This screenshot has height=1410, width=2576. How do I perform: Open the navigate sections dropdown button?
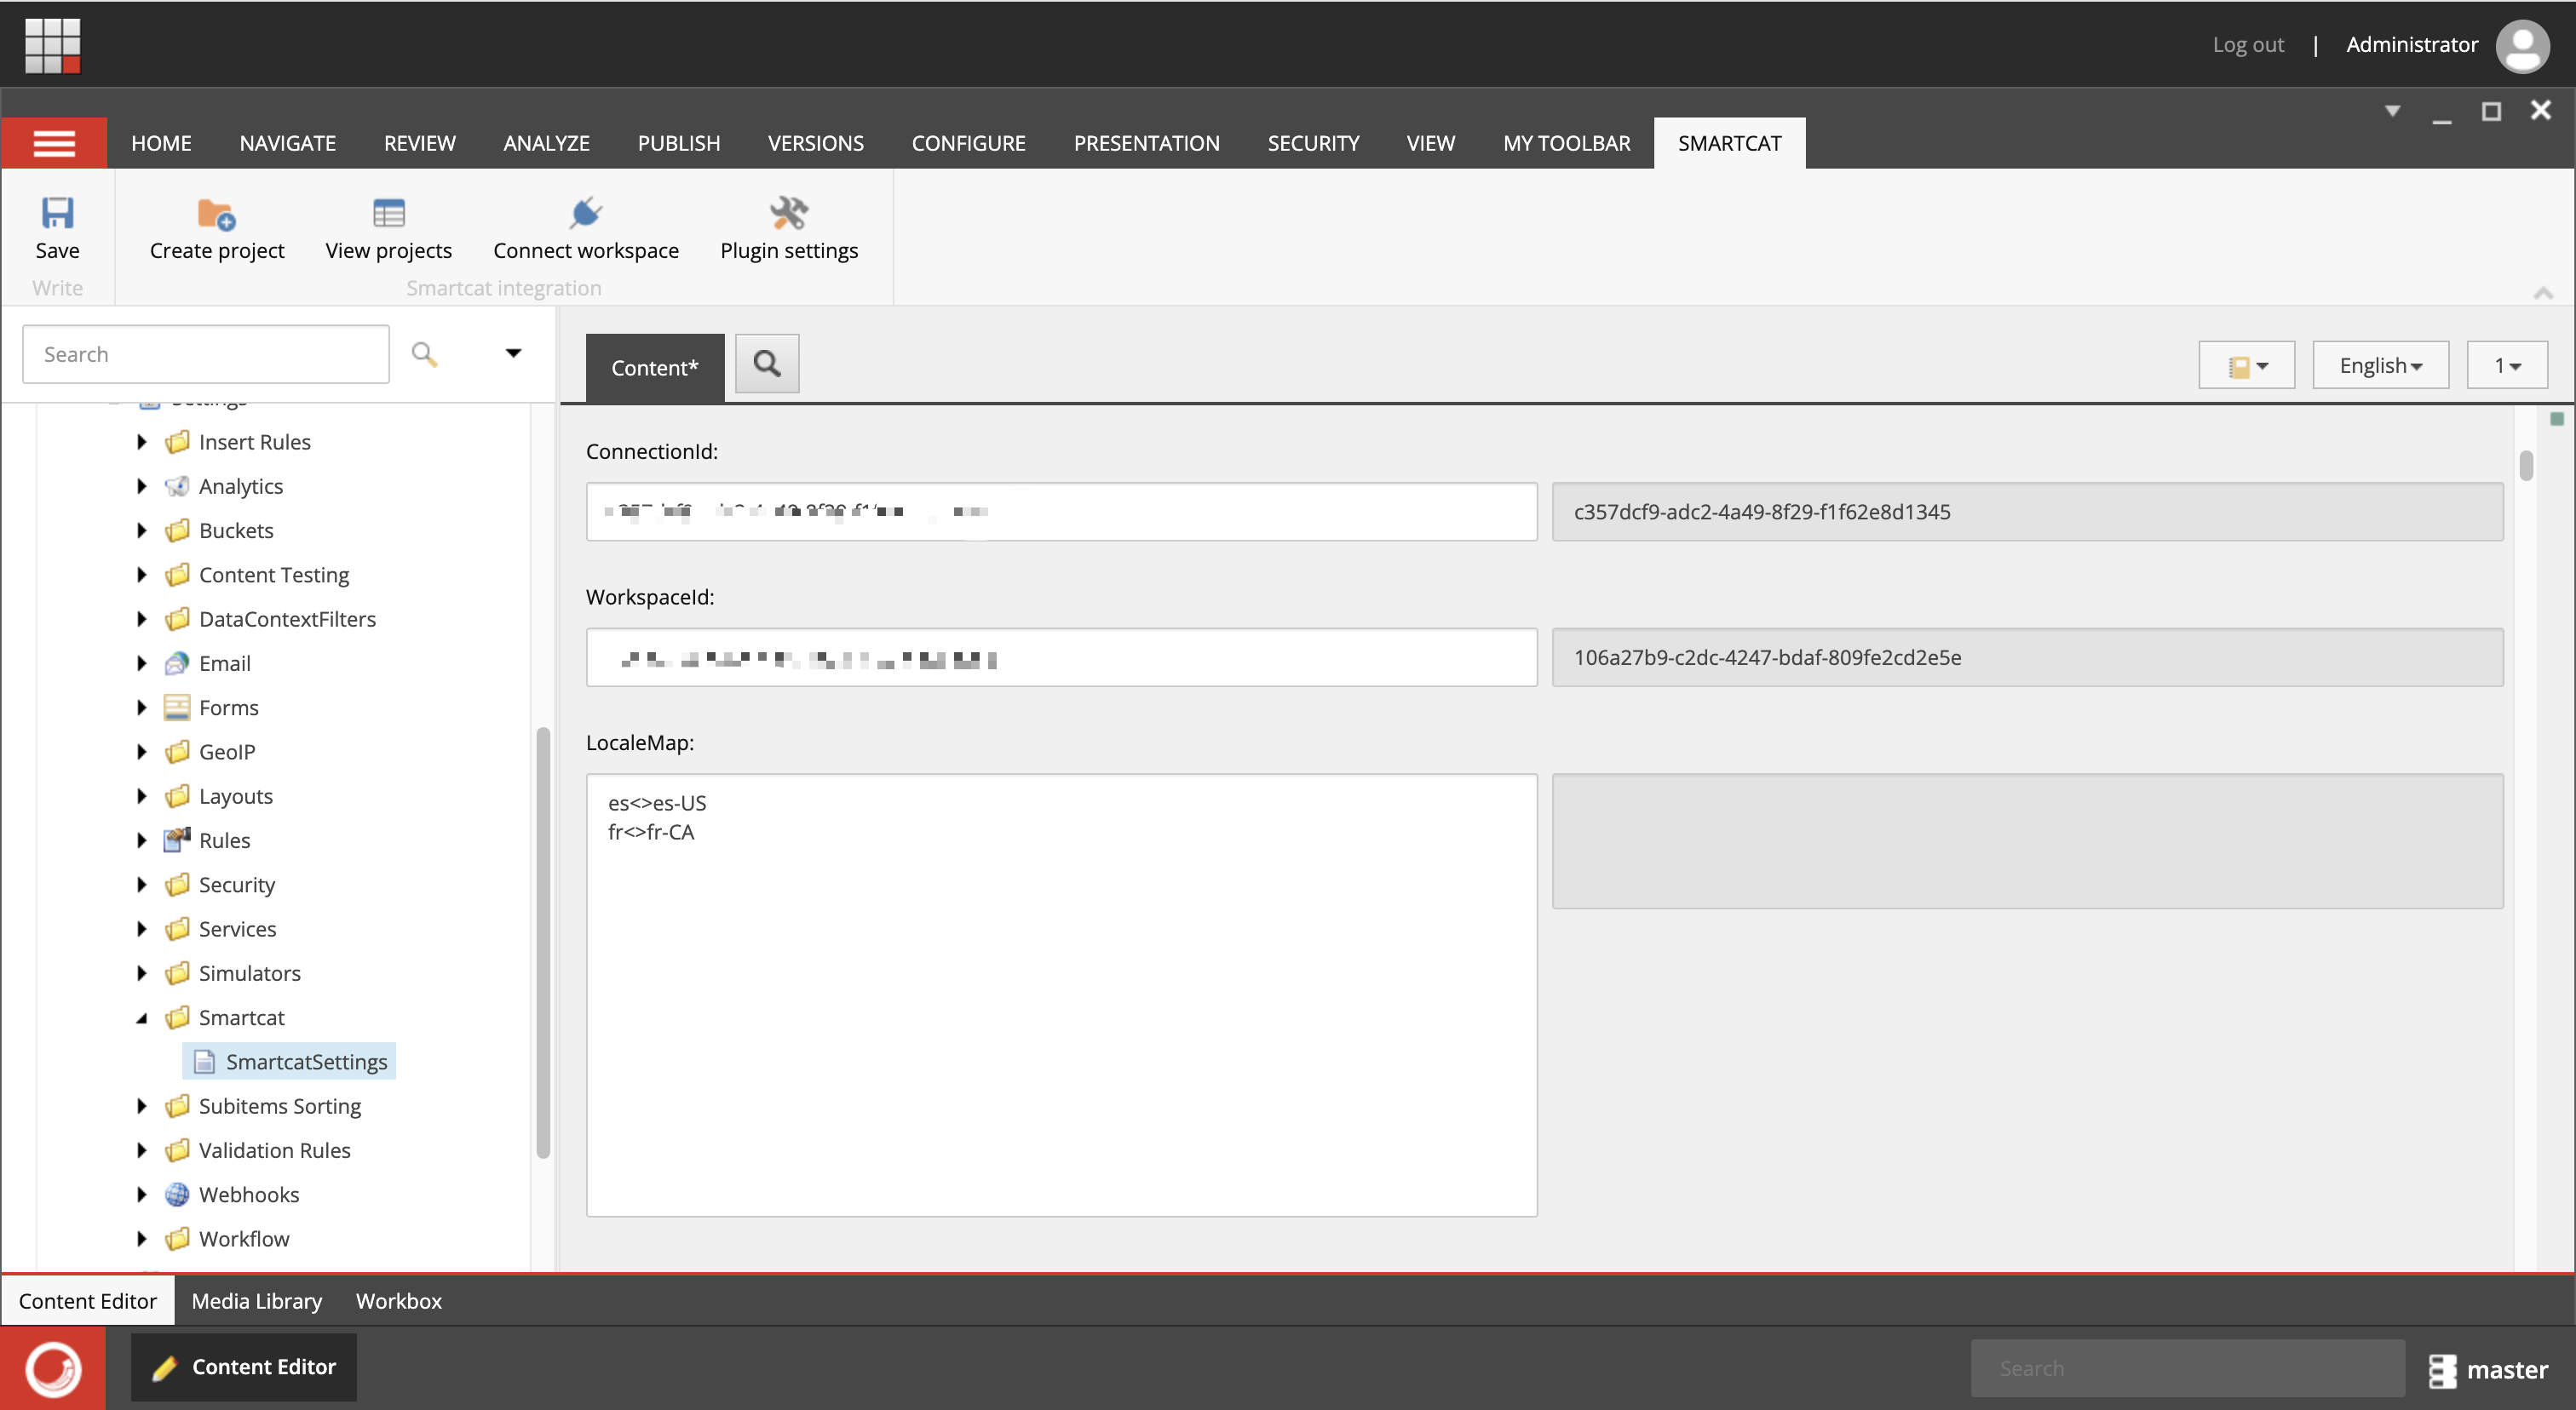[x=2246, y=366]
